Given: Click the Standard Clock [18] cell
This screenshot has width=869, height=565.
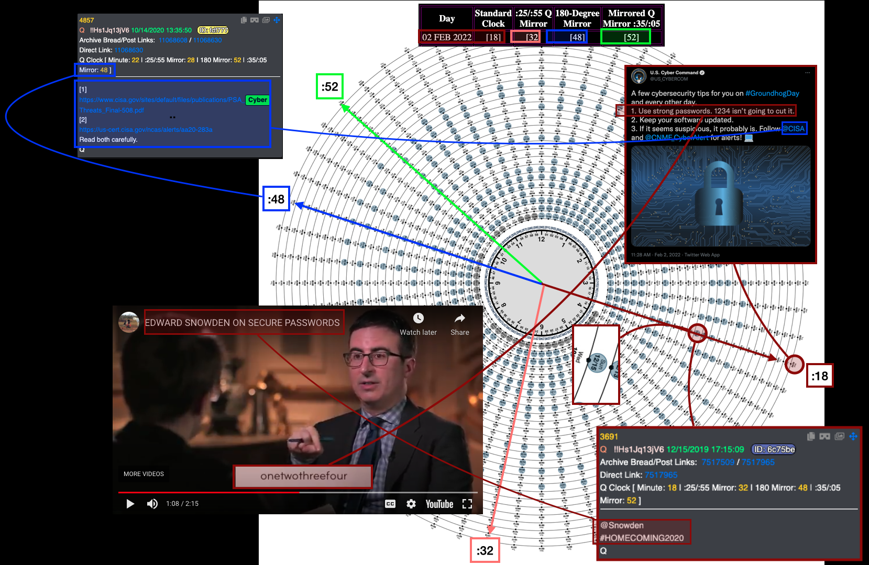Looking at the screenshot, I should (x=493, y=37).
